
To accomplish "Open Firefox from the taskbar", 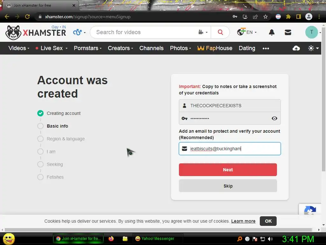I will [111, 239].
